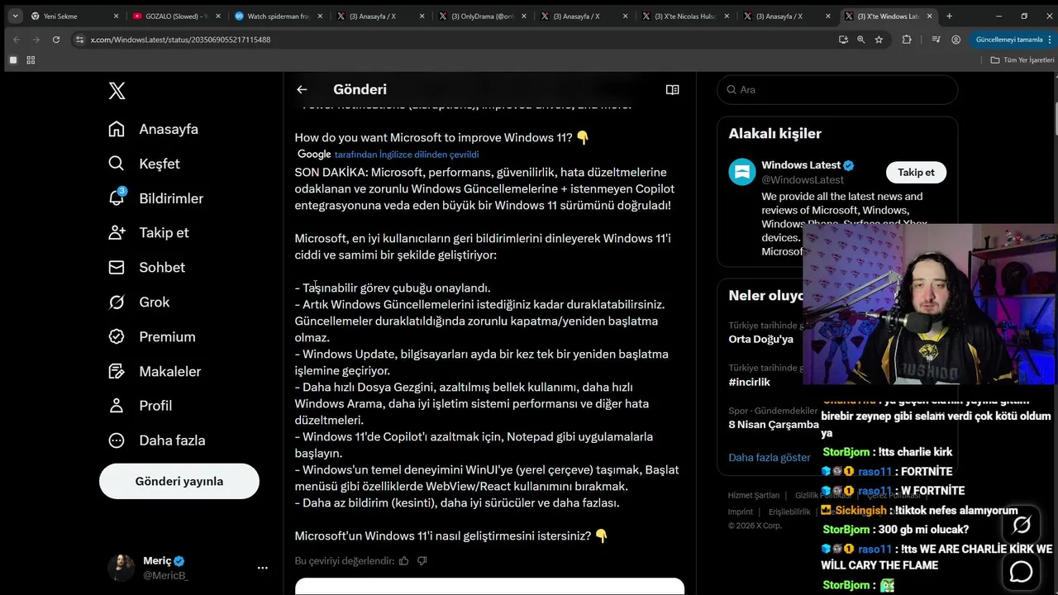This screenshot has width=1058, height=595.
Task: Open the '8 Nisan Çarşamba' trend
Action: [774, 424]
